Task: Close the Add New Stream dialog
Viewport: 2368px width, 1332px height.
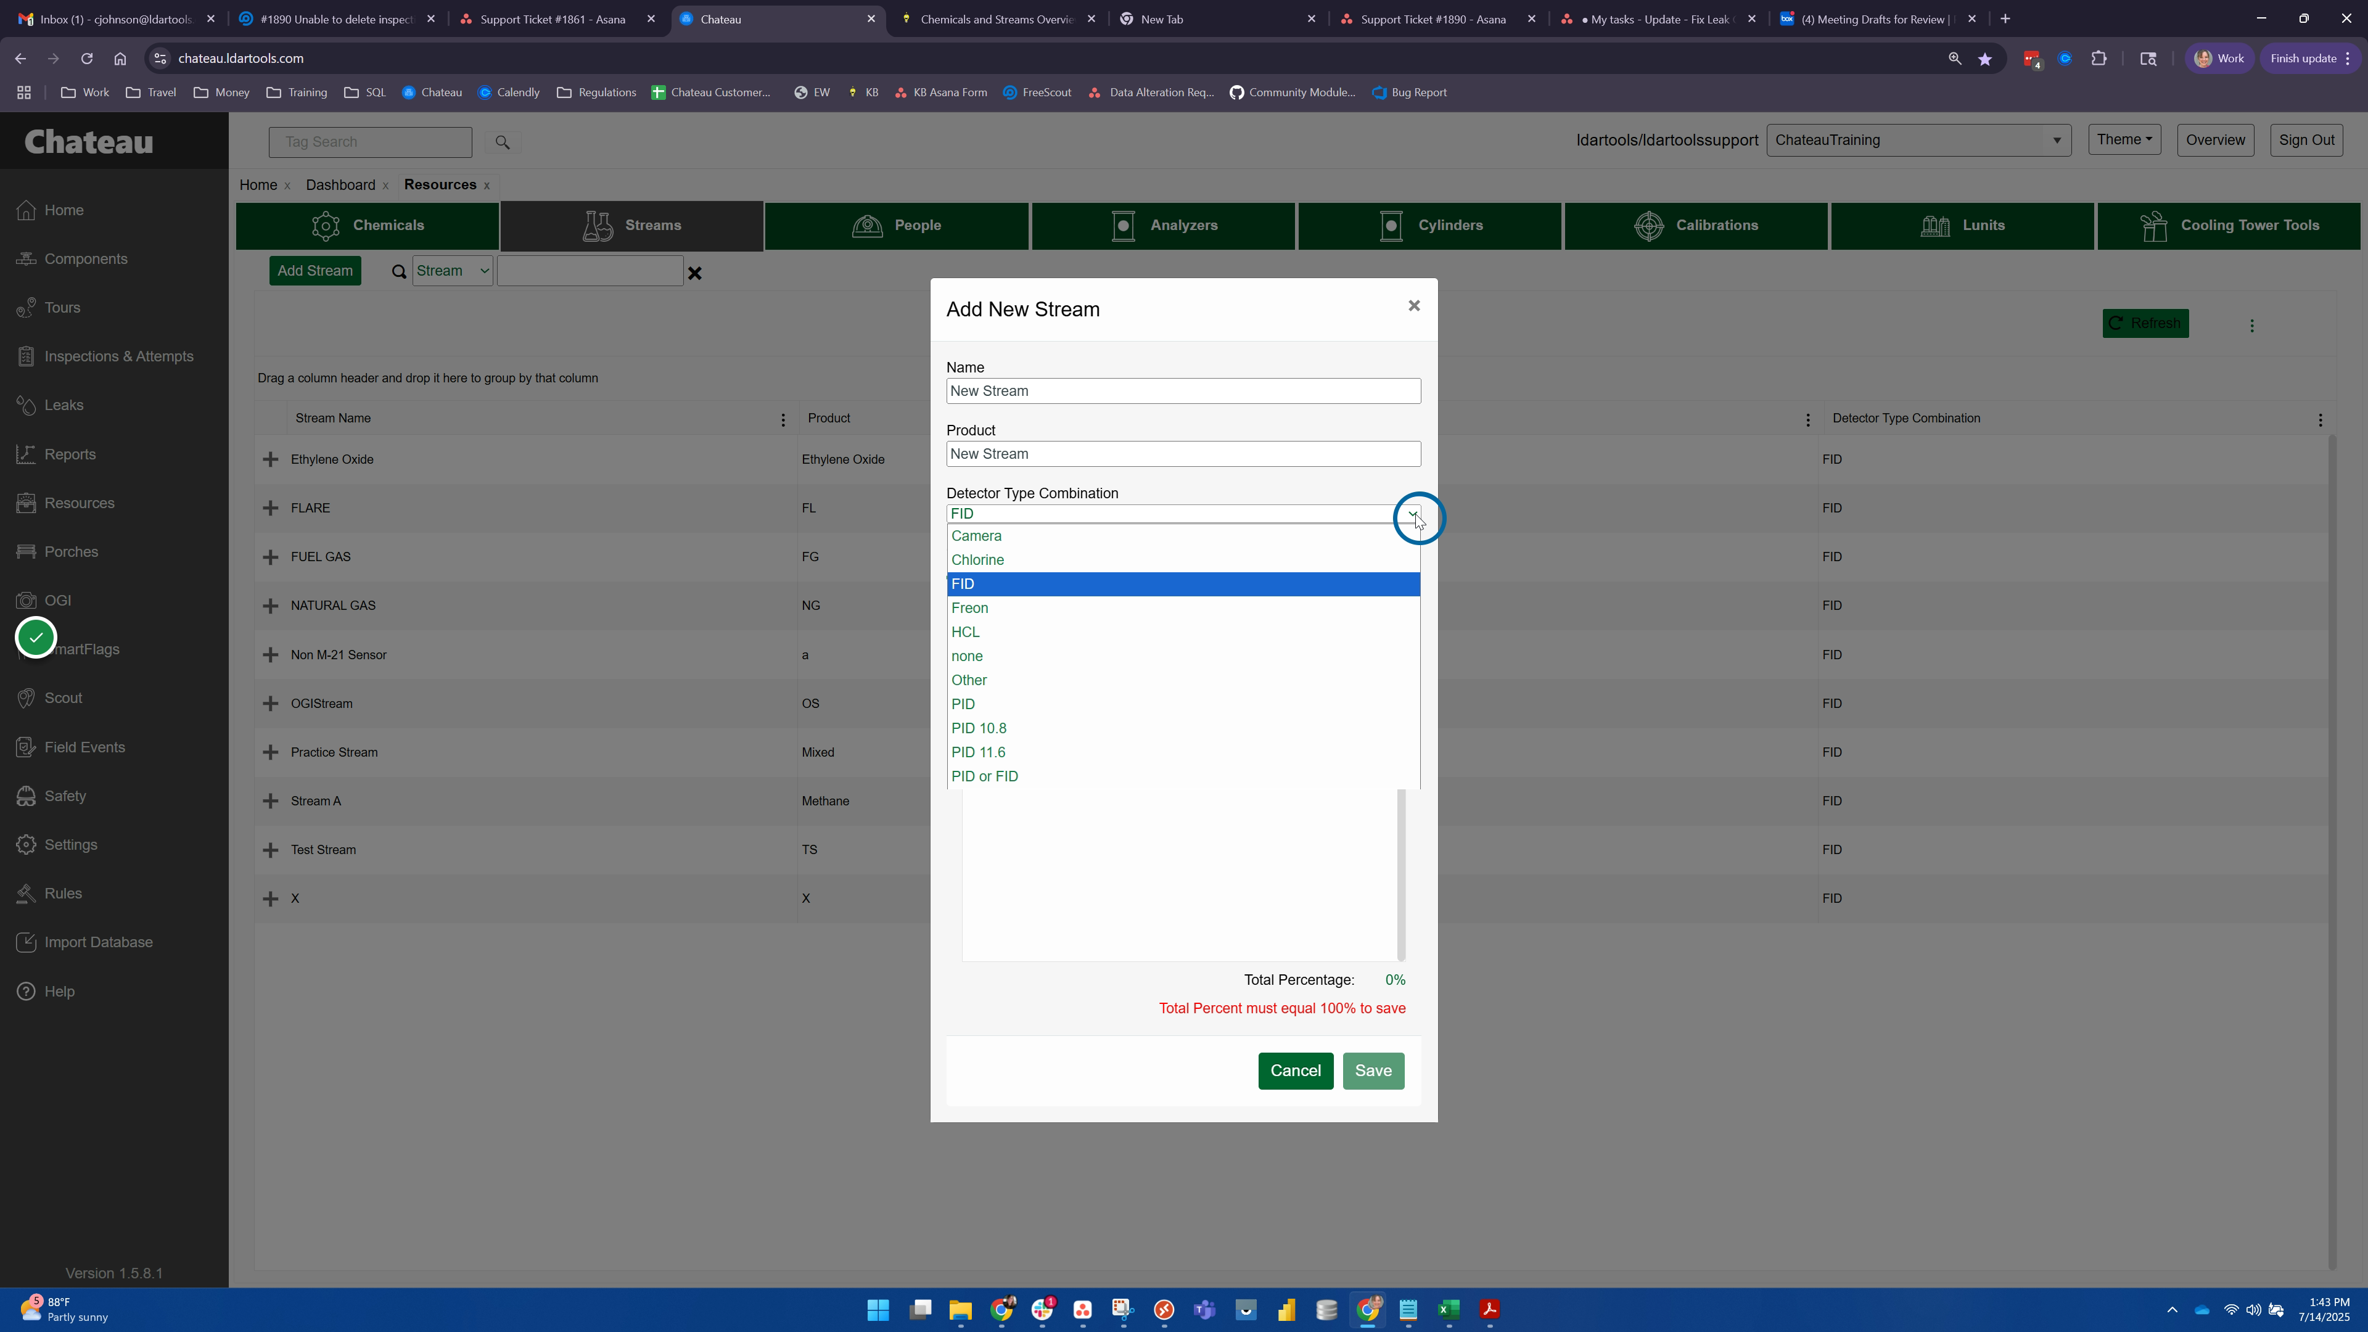Action: coord(1414,306)
